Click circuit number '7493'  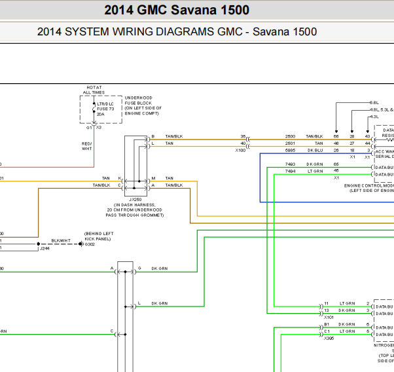(x=290, y=164)
